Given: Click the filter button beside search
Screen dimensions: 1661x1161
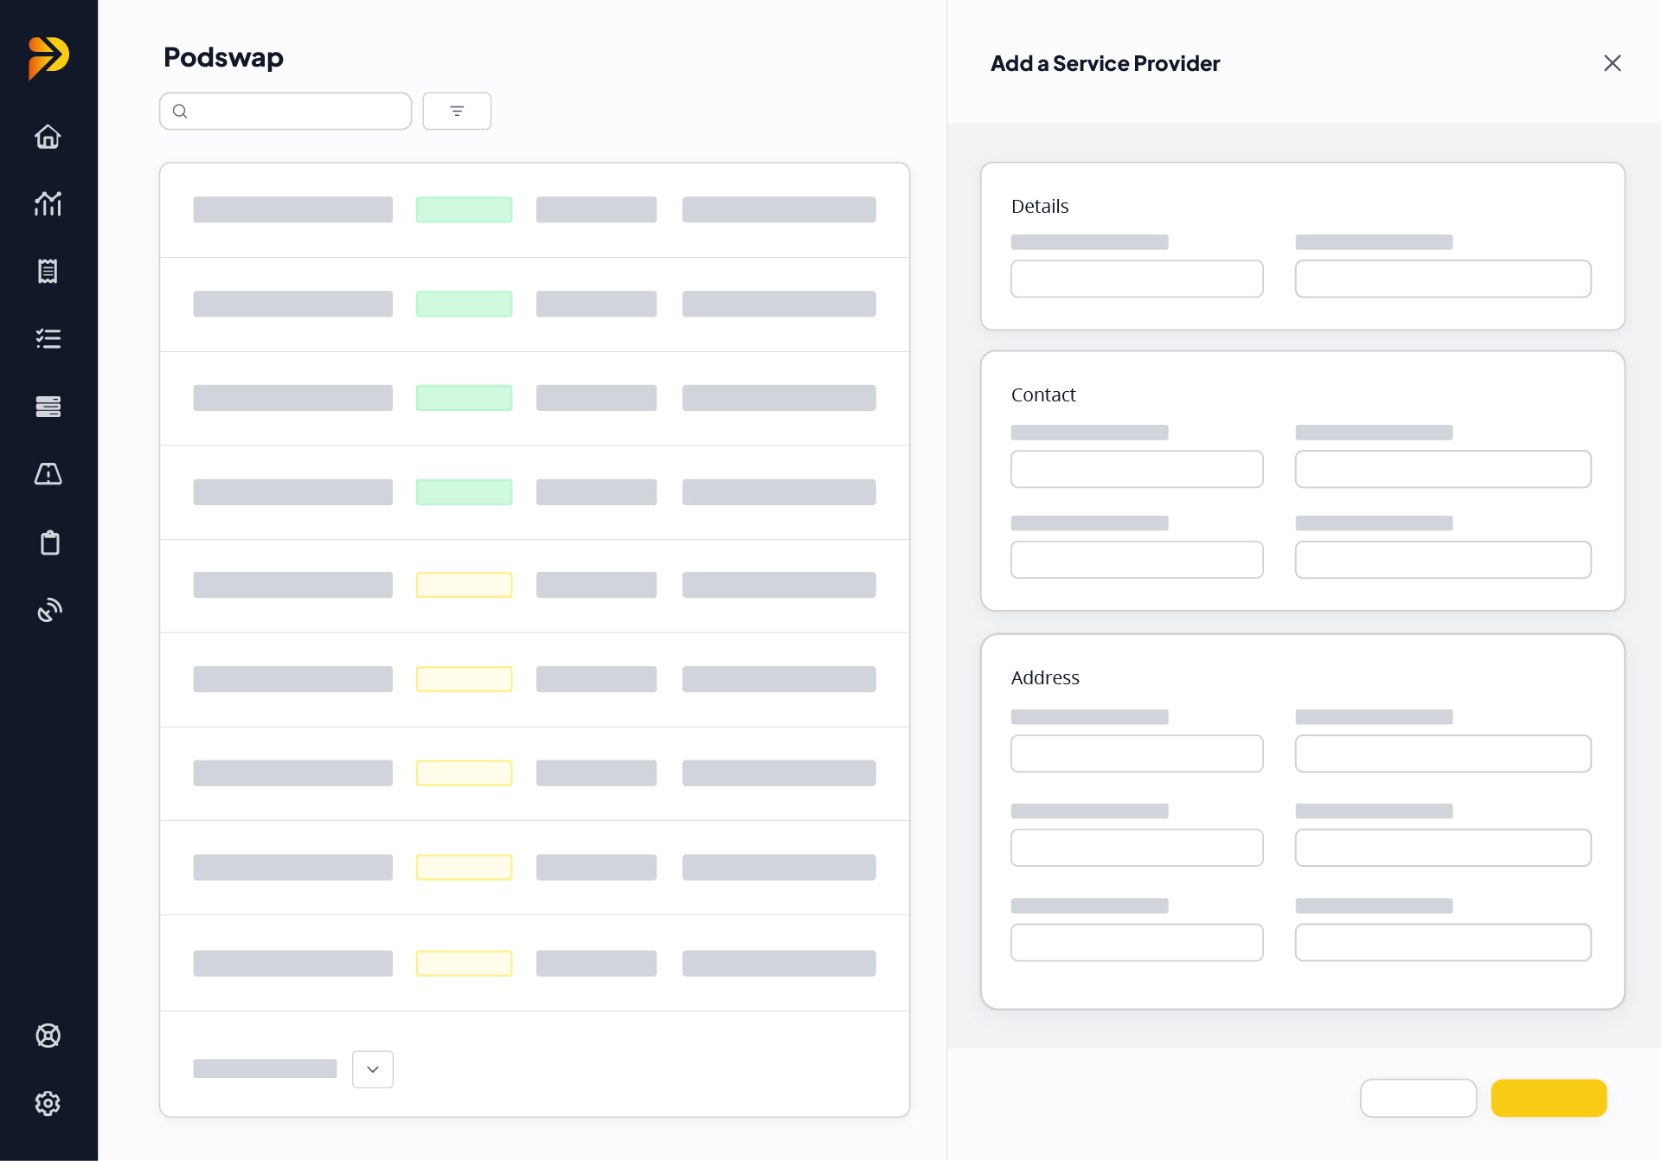Looking at the screenshot, I should [x=457, y=111].
